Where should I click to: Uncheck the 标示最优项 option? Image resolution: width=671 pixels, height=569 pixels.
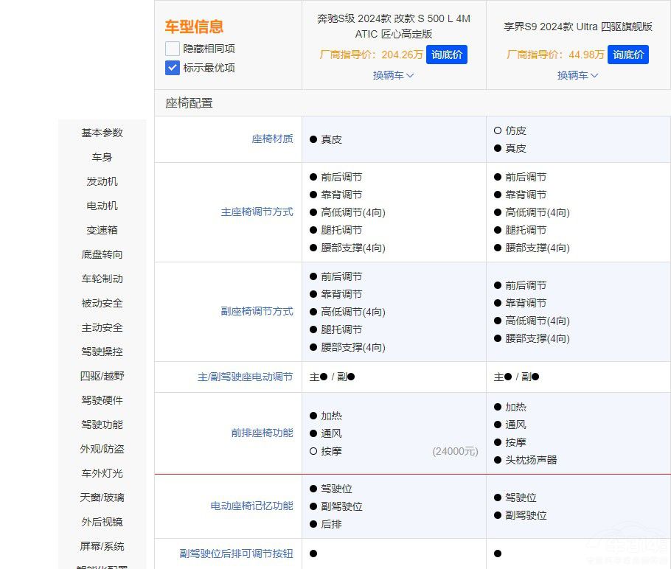pos(172,68)
